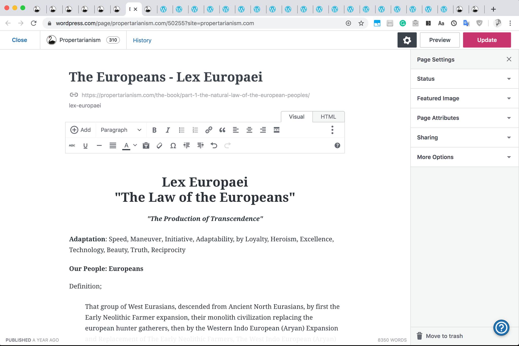The image size is (519, 346).
Task: Clear formatting with eraser icon
Action: (x=159, y=145)
